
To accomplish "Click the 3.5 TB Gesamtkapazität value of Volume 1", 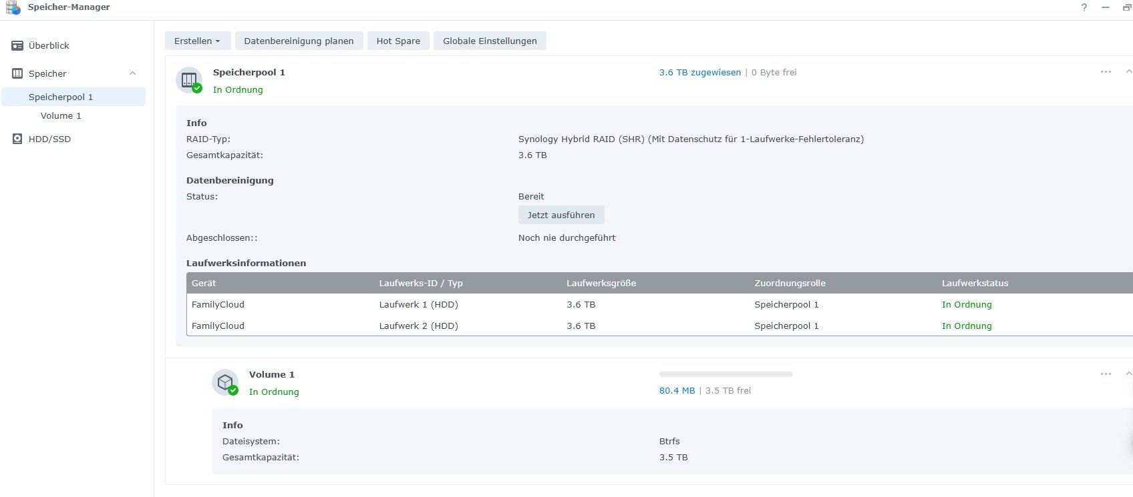I will click(x=673, y=457).
